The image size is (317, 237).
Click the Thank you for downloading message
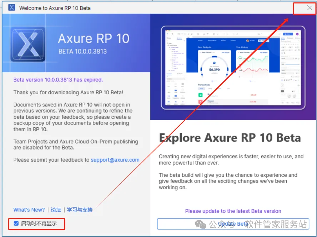click(x=68, y=93)
